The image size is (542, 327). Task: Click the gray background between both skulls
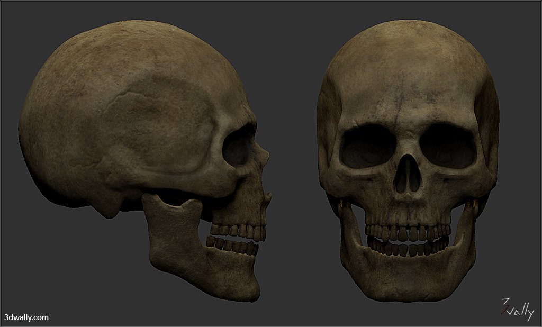coord(294,159)
